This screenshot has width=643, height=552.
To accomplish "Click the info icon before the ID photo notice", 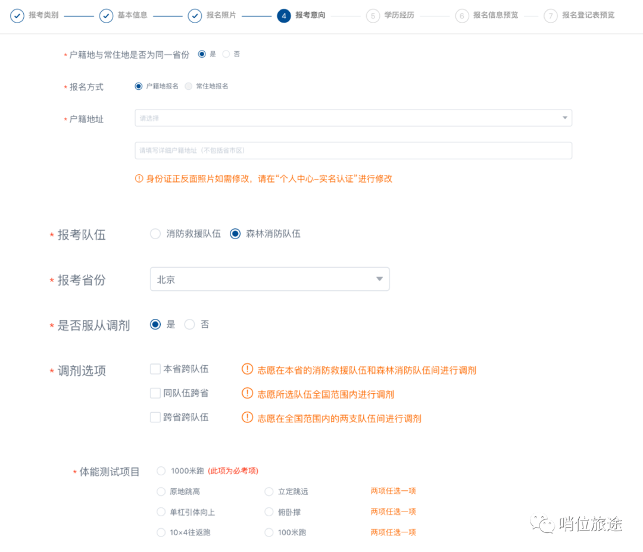I will tap(141, 178).
